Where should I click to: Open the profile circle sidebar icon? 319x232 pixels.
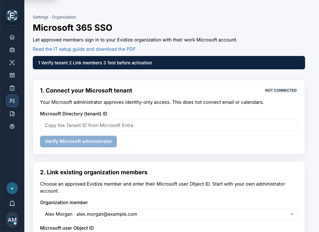(12, 126)
